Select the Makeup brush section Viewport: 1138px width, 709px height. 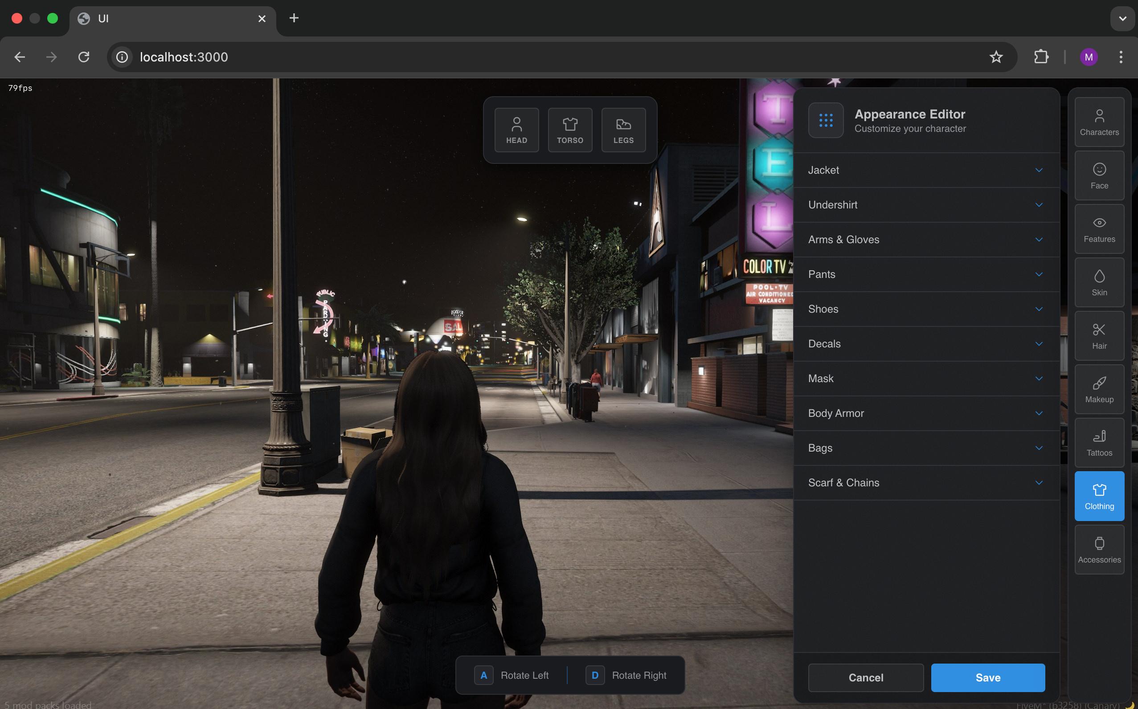click(x=1099, y=389)
